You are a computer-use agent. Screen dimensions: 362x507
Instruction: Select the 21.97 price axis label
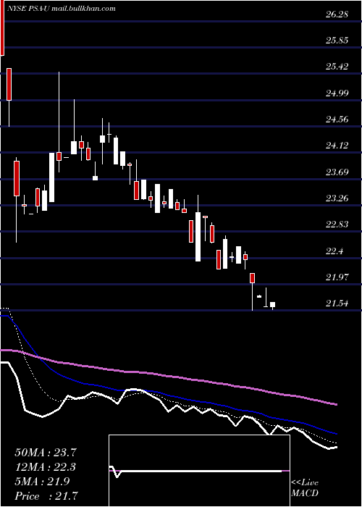(337, 277)
